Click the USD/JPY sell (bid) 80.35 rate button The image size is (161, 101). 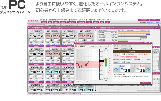[125, 69]
